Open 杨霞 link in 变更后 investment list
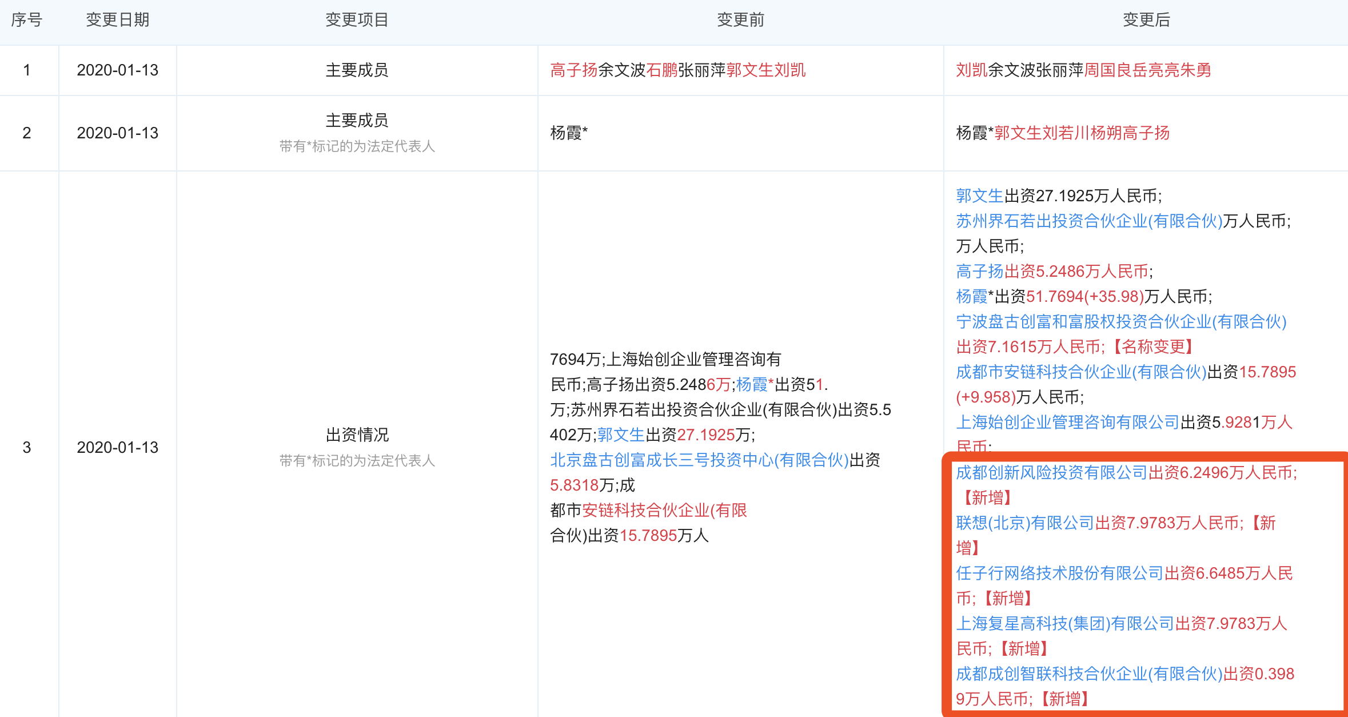 point(972,297)
